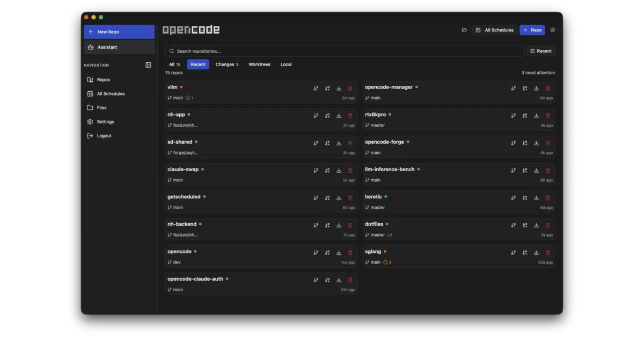
Task: Focus the Search repositories field
Action: 345,51
